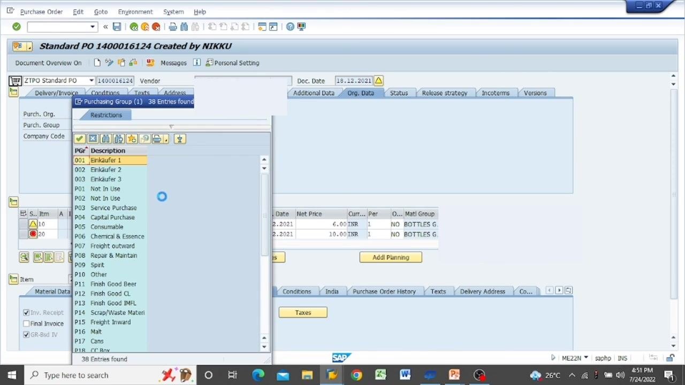Open the Excel icon in the Windows taskbar

[380, 375]
